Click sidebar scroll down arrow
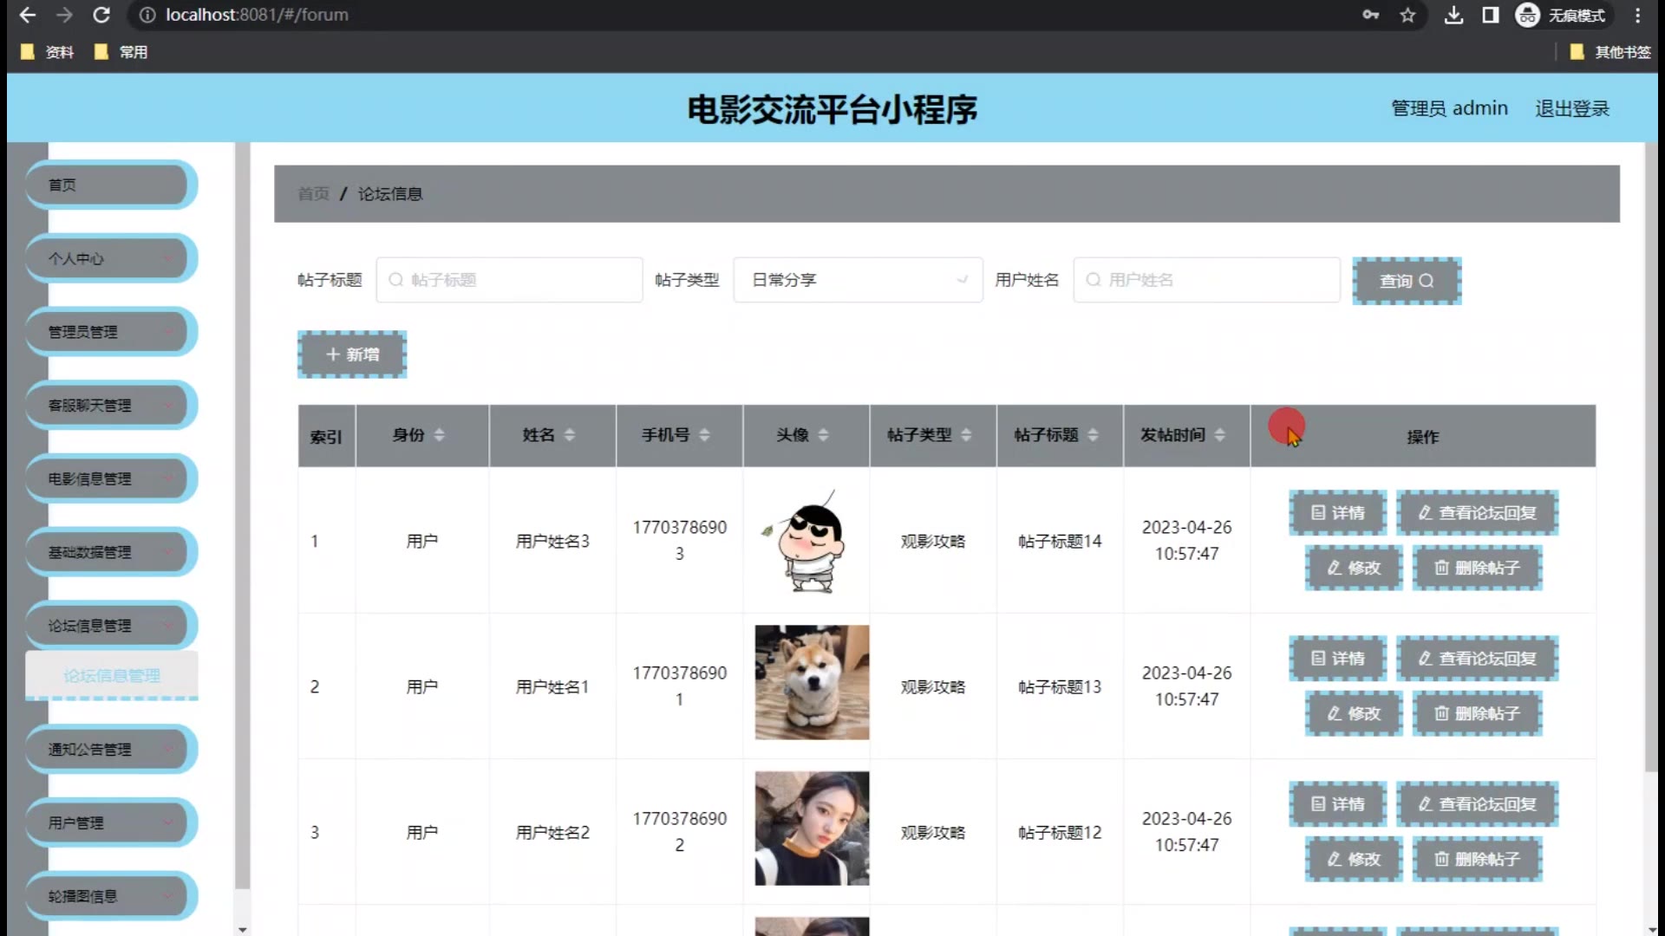 pyautogui.click(x=242, y=929)
